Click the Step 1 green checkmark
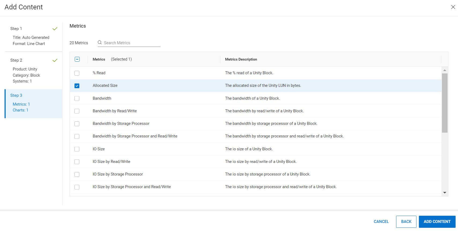The image size is (458, 231). 55,29
